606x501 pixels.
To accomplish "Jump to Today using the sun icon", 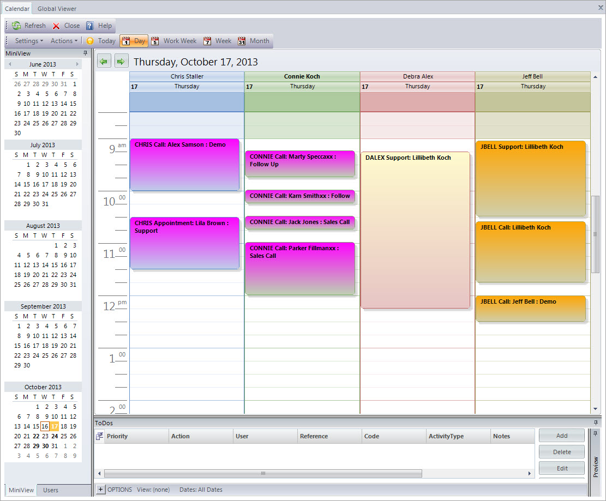I will (90, 41).
